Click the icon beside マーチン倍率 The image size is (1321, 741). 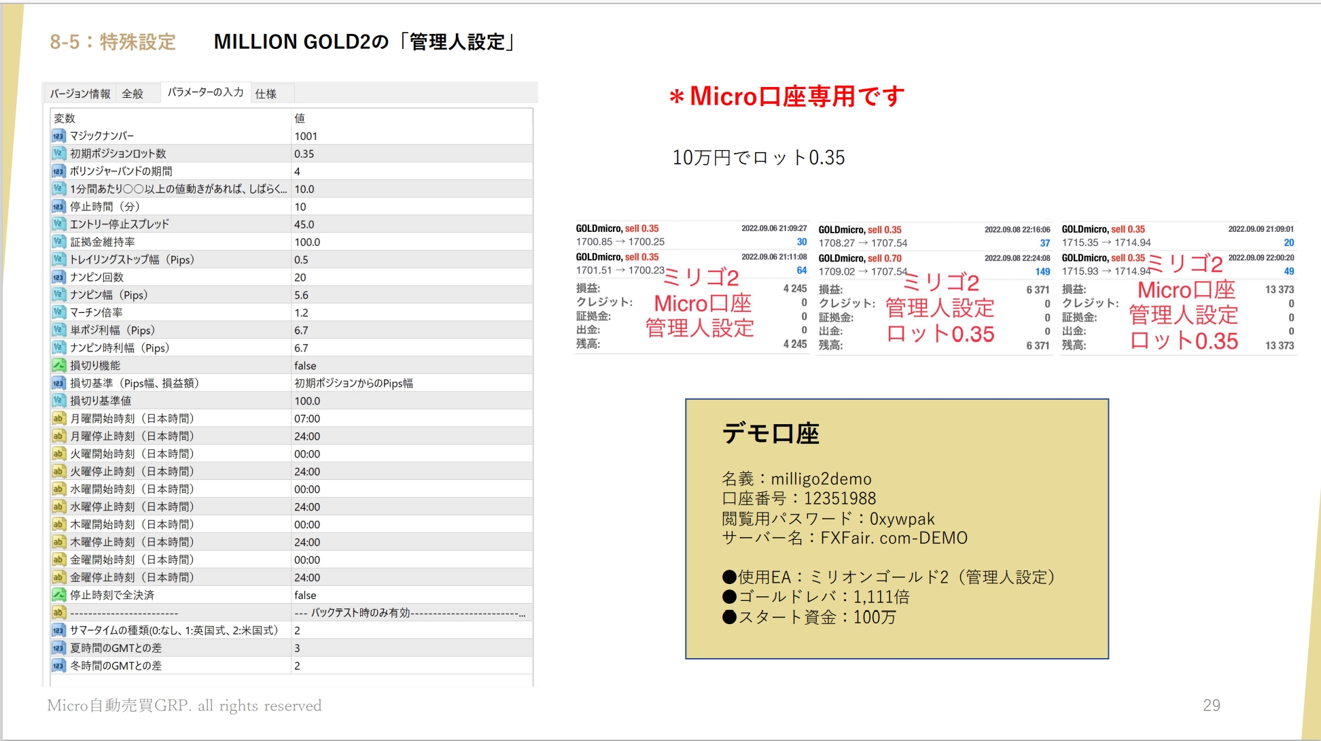pyautogui.click(x=58, y=313)
